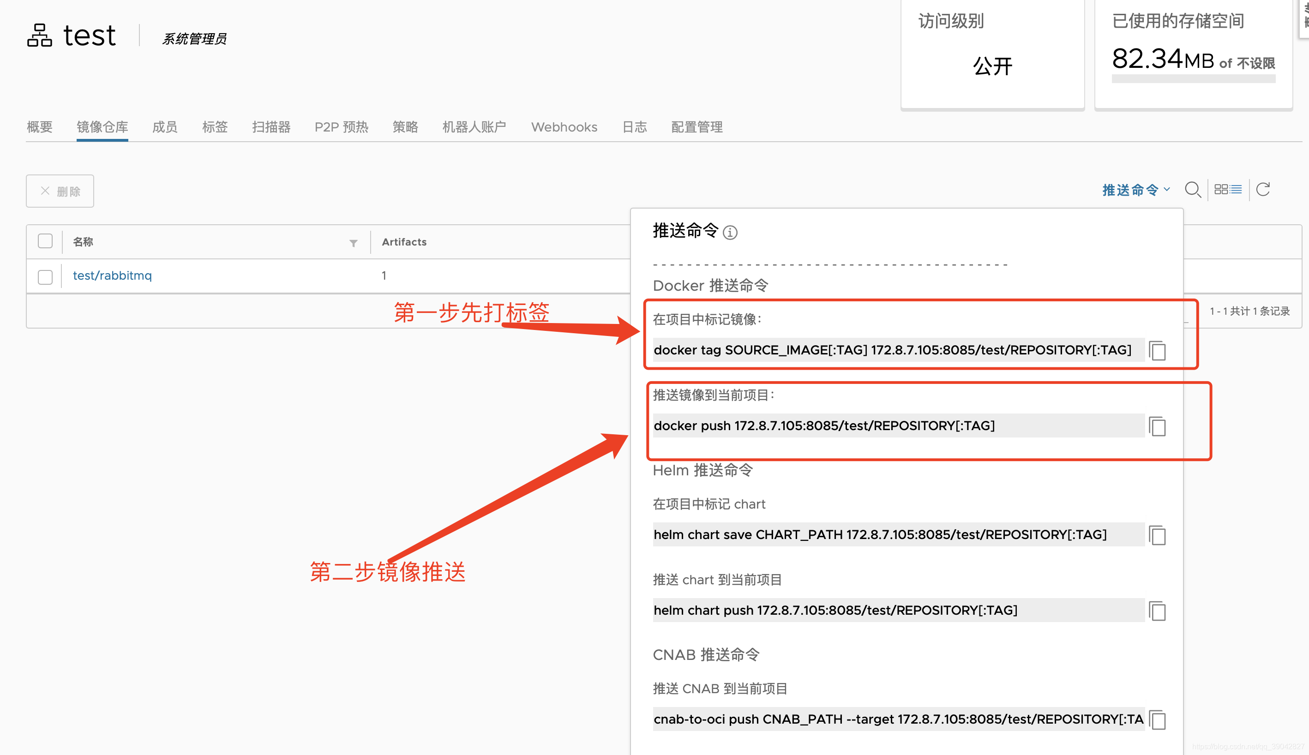Switch to the 配置管理 tab

(x=697, y=127)
